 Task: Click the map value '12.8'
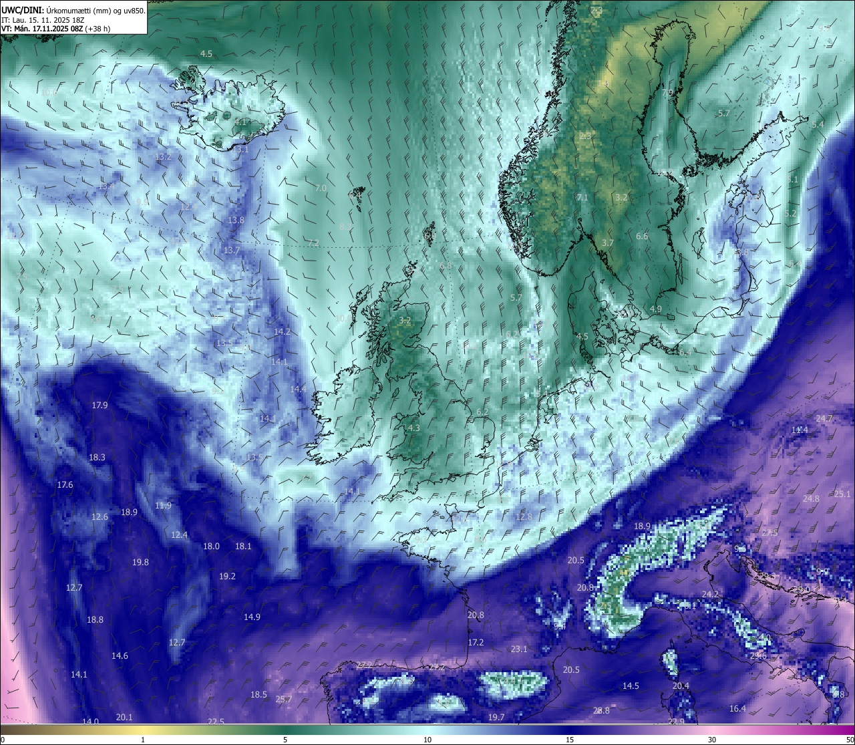tap(524, 516)
